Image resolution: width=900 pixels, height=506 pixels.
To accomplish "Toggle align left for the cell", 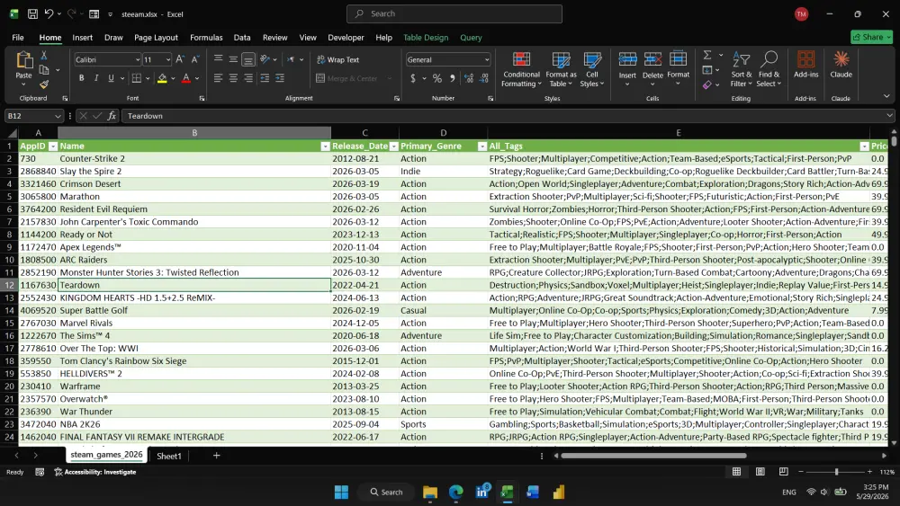I will tap(218, 78).
